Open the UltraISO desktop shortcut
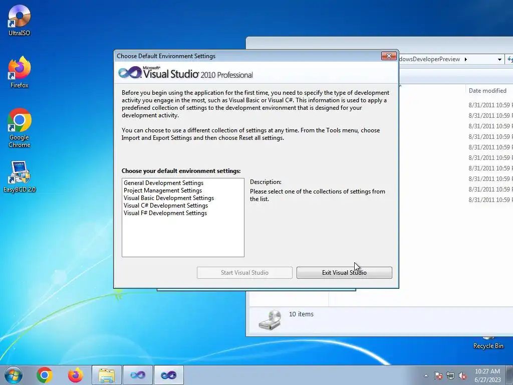 [20, 20]
